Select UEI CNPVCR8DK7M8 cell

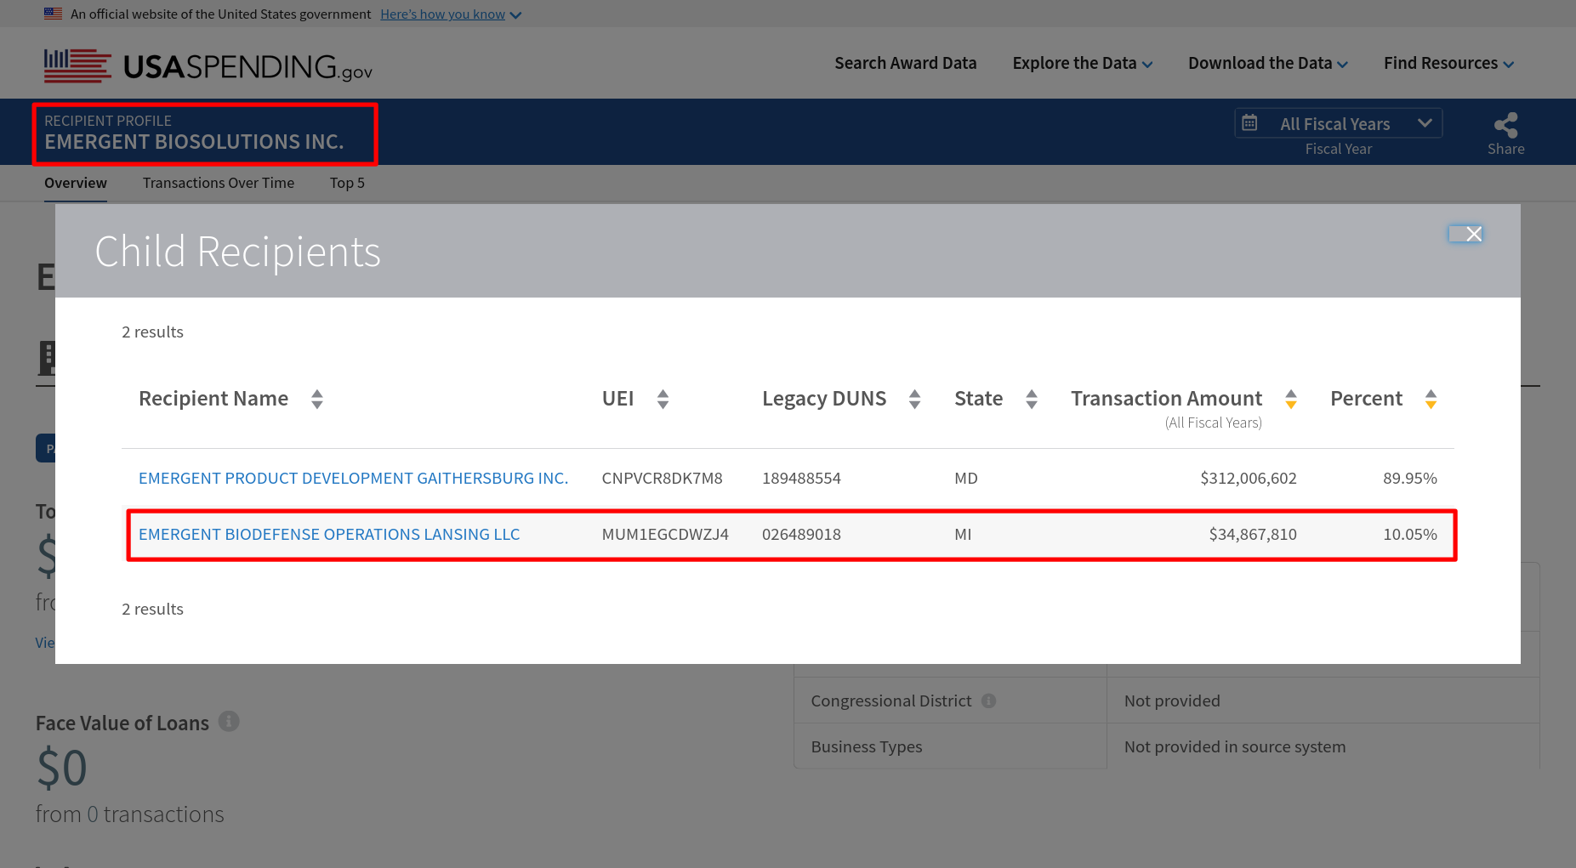coord(662,478)
